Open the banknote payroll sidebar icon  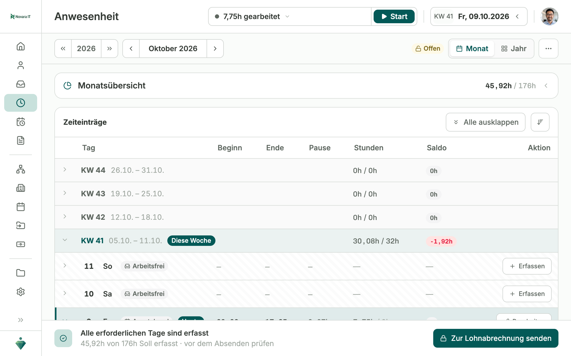point(21,244)
